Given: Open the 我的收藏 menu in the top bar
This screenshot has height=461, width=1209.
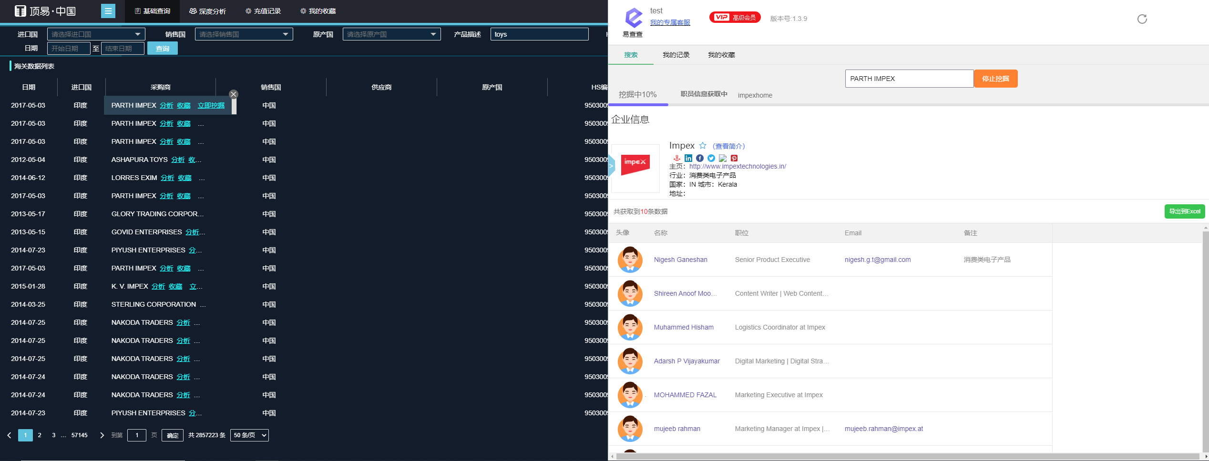Looking at the screenshot, I should [x=318, y=11].
